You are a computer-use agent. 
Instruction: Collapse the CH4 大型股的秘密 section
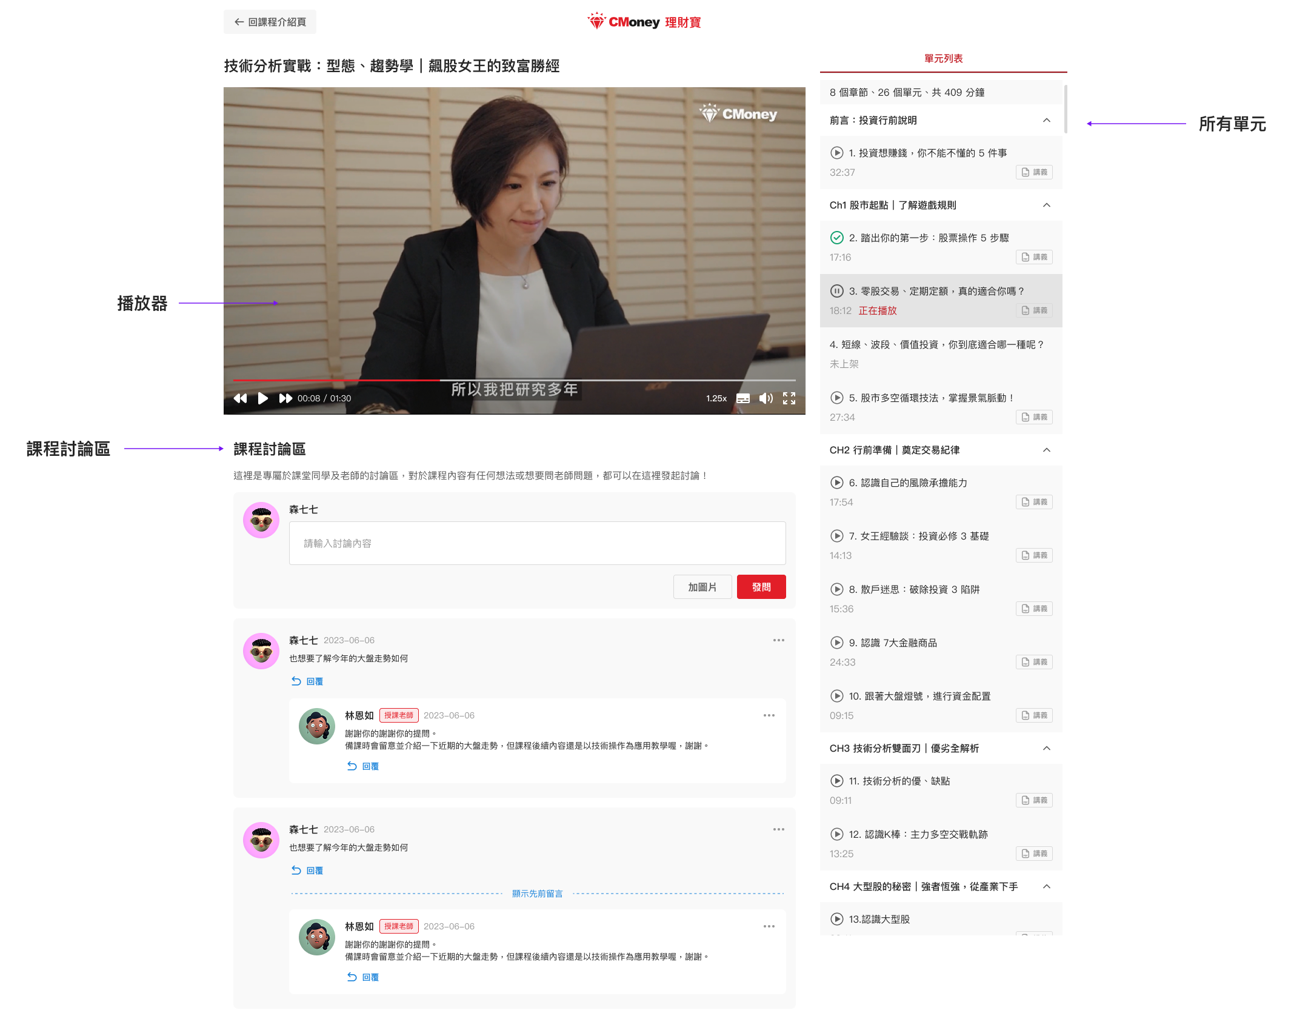(1047, 886)
